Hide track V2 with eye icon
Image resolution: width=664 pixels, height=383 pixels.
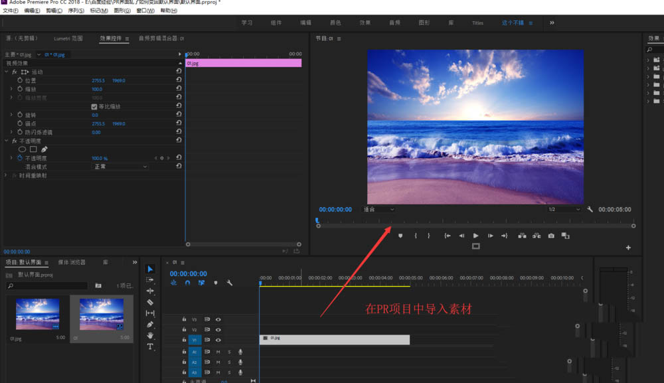218,330
